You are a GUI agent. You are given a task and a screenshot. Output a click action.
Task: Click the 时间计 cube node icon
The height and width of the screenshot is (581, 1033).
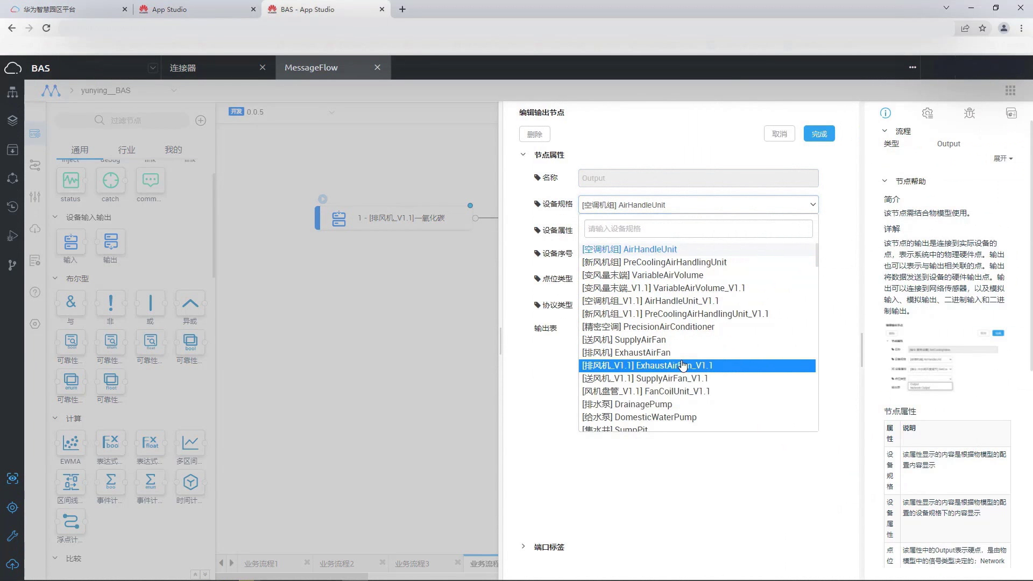click(x=190, y=482)
